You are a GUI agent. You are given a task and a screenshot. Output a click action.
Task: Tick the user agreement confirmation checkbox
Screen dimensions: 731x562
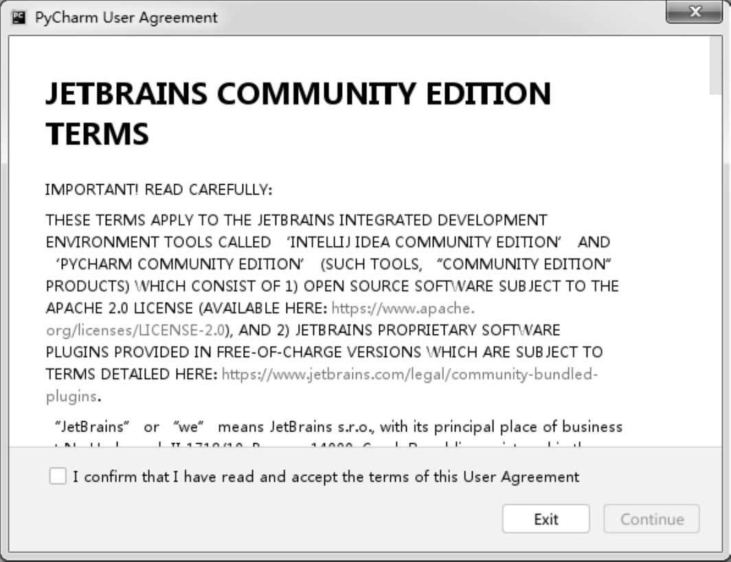[58, 476]
